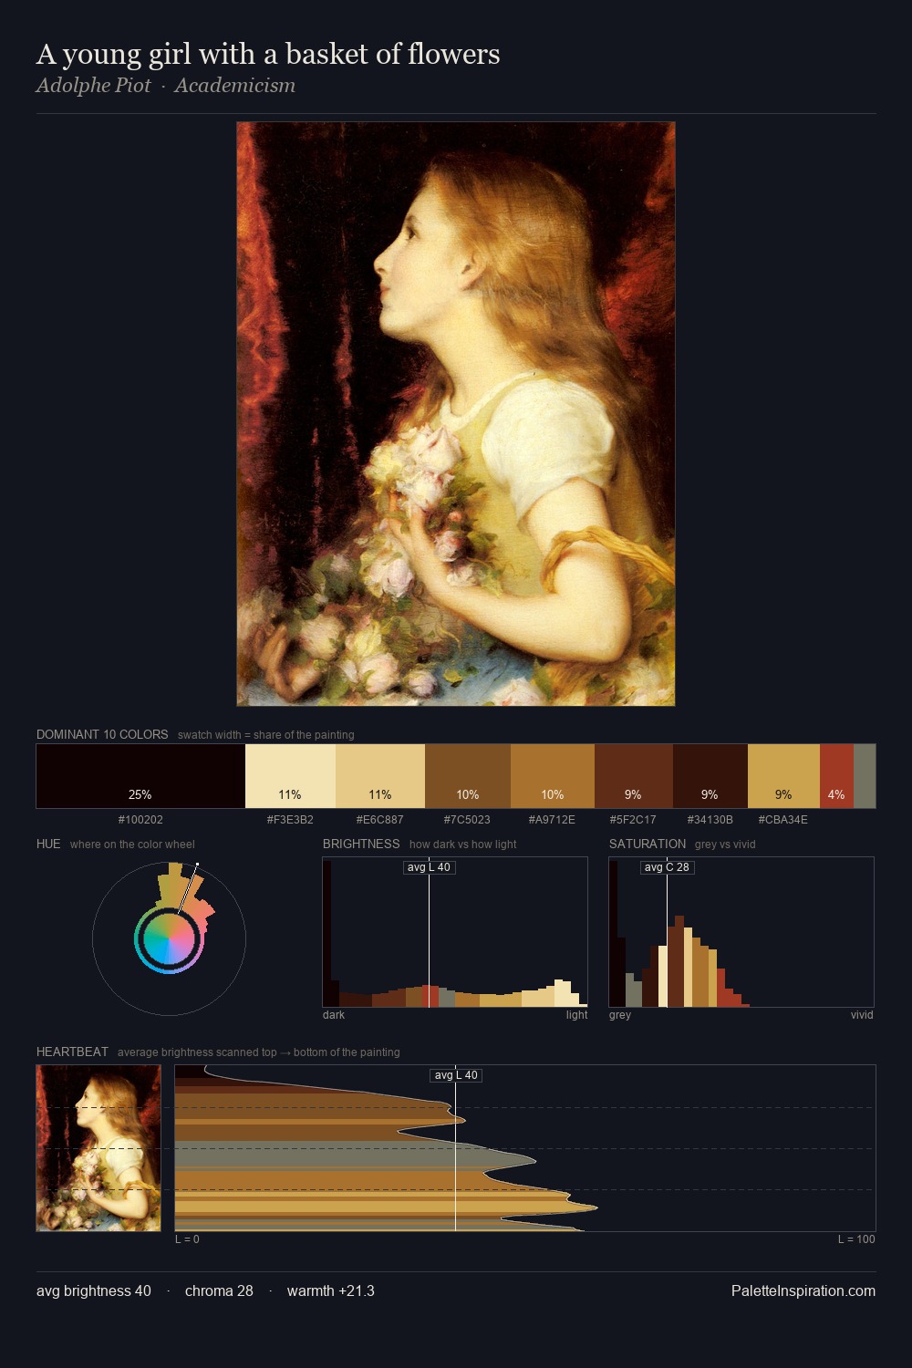912x1368 pixels.
Task: Click the 'grey' axis label under saturation
Action: pyautogui.click(x=620, y=1015)
